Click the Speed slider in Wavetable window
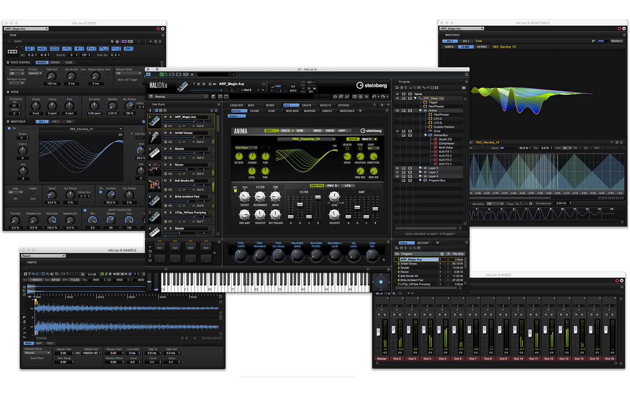Viewport: 630px width, 396px height. tap(508, 148)
